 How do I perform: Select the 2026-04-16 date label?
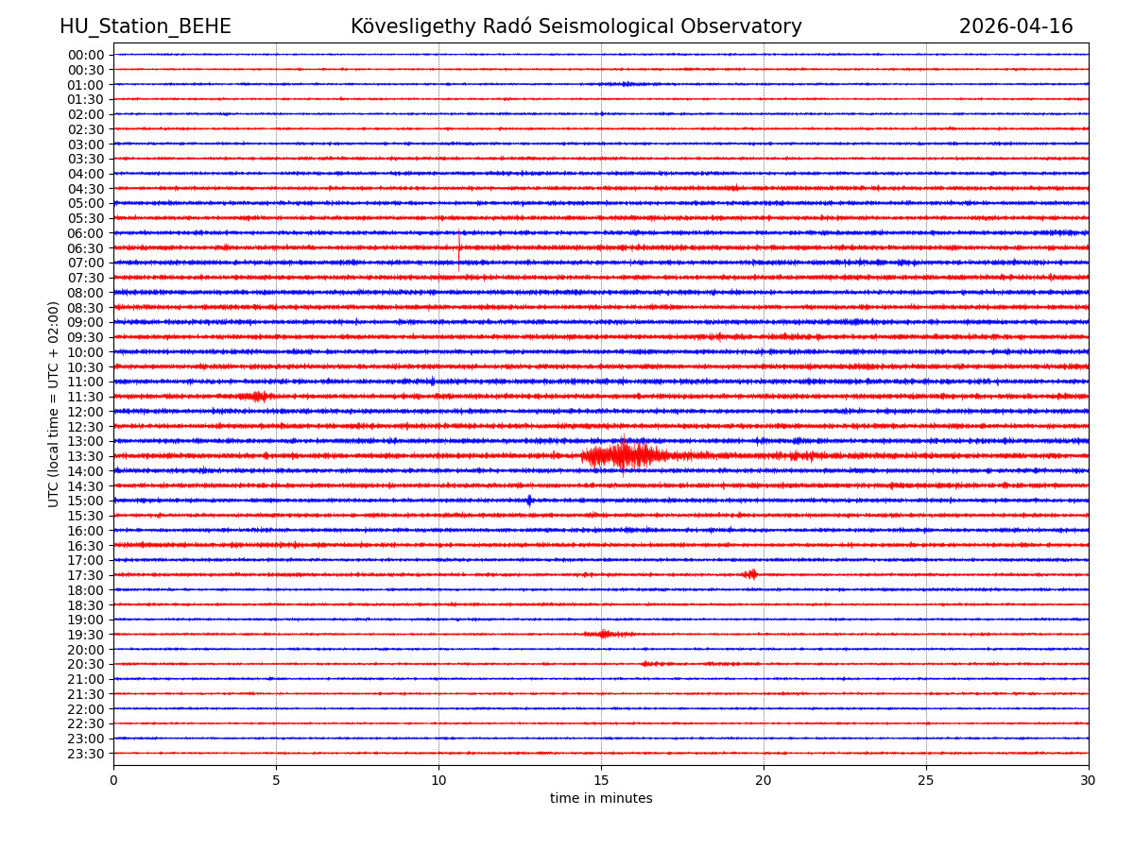click(x=1016, y=27)
